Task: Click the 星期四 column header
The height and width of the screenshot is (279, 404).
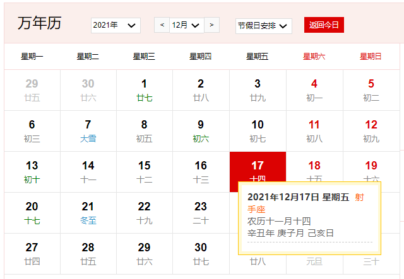Action: point(201,56)
